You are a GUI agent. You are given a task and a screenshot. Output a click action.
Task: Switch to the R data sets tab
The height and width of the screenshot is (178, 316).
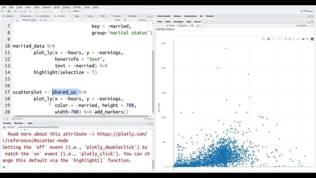26,16
